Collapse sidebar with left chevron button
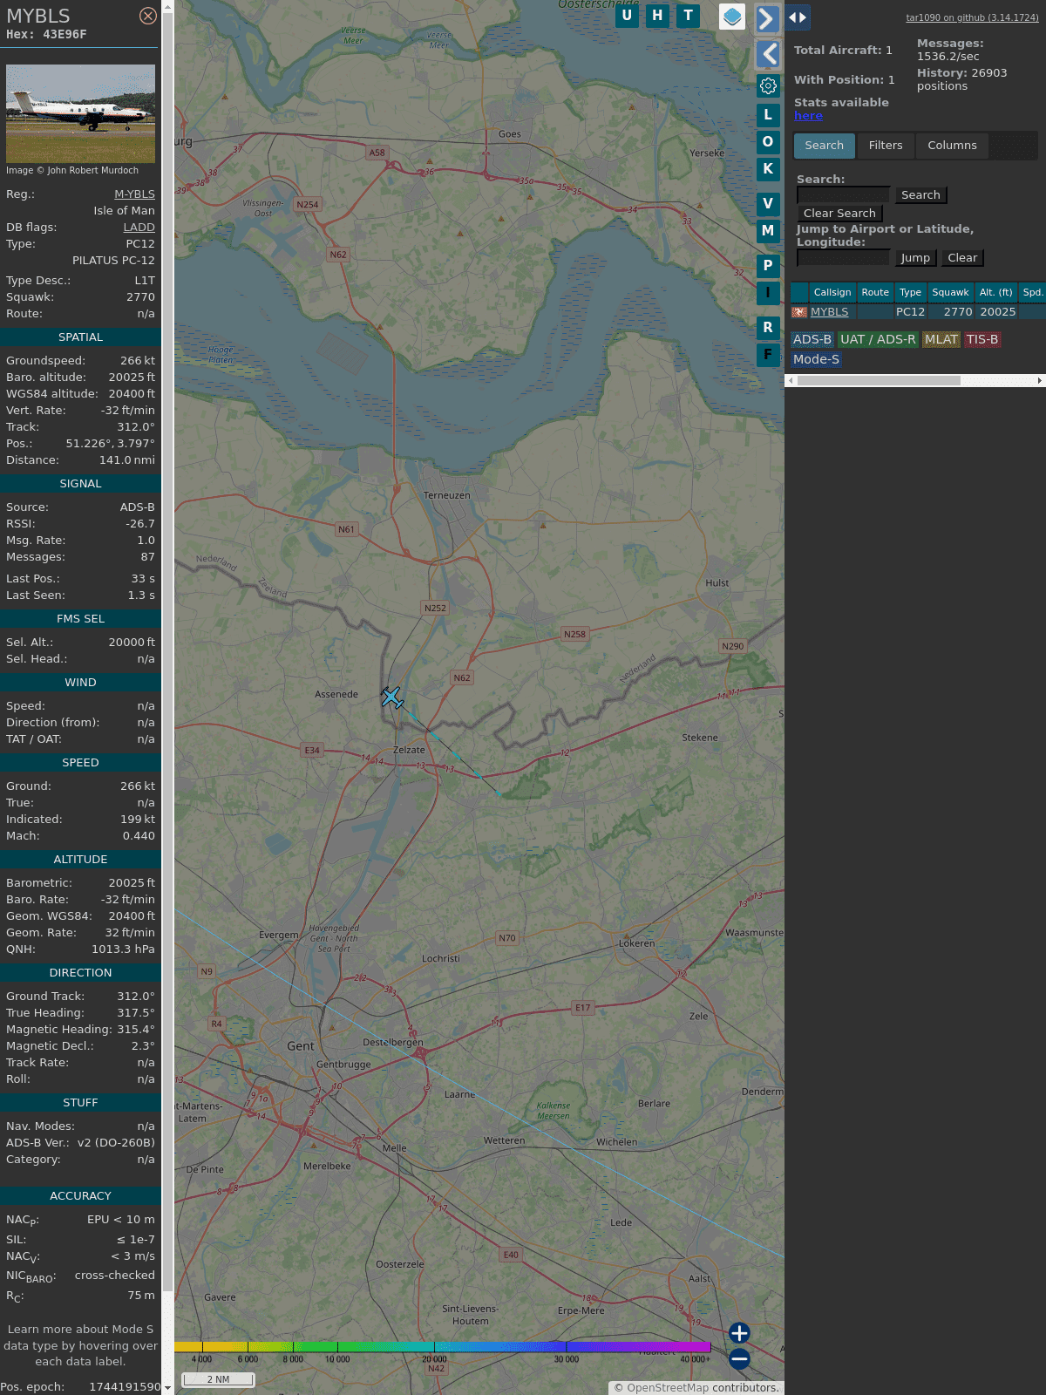1046x1395 pixels. (x=767, y=54)
